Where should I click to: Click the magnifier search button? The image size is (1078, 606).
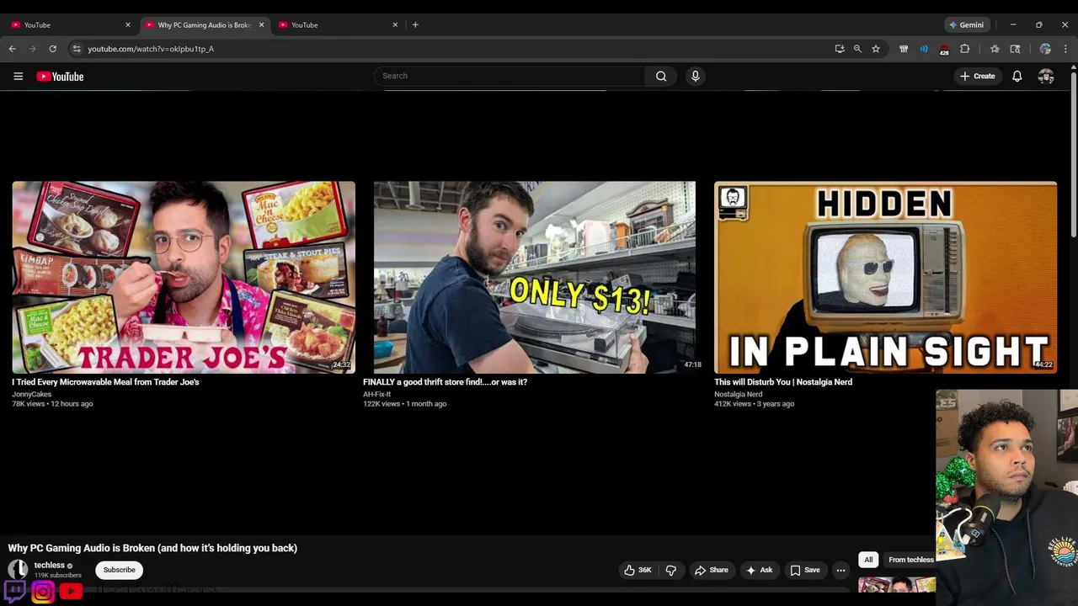(x=661, y=76)
